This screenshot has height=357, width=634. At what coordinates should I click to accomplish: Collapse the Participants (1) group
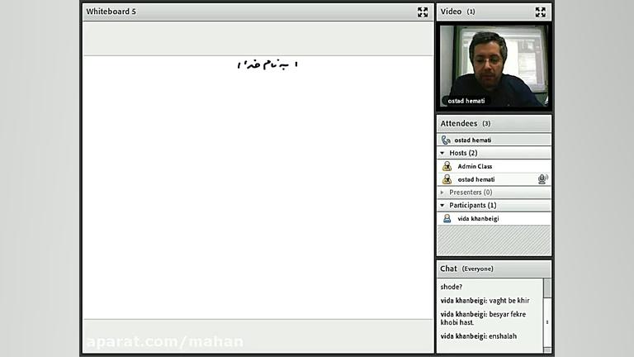442,205
